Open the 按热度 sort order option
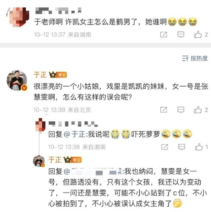Screen dimensions: 211x212 195,59
